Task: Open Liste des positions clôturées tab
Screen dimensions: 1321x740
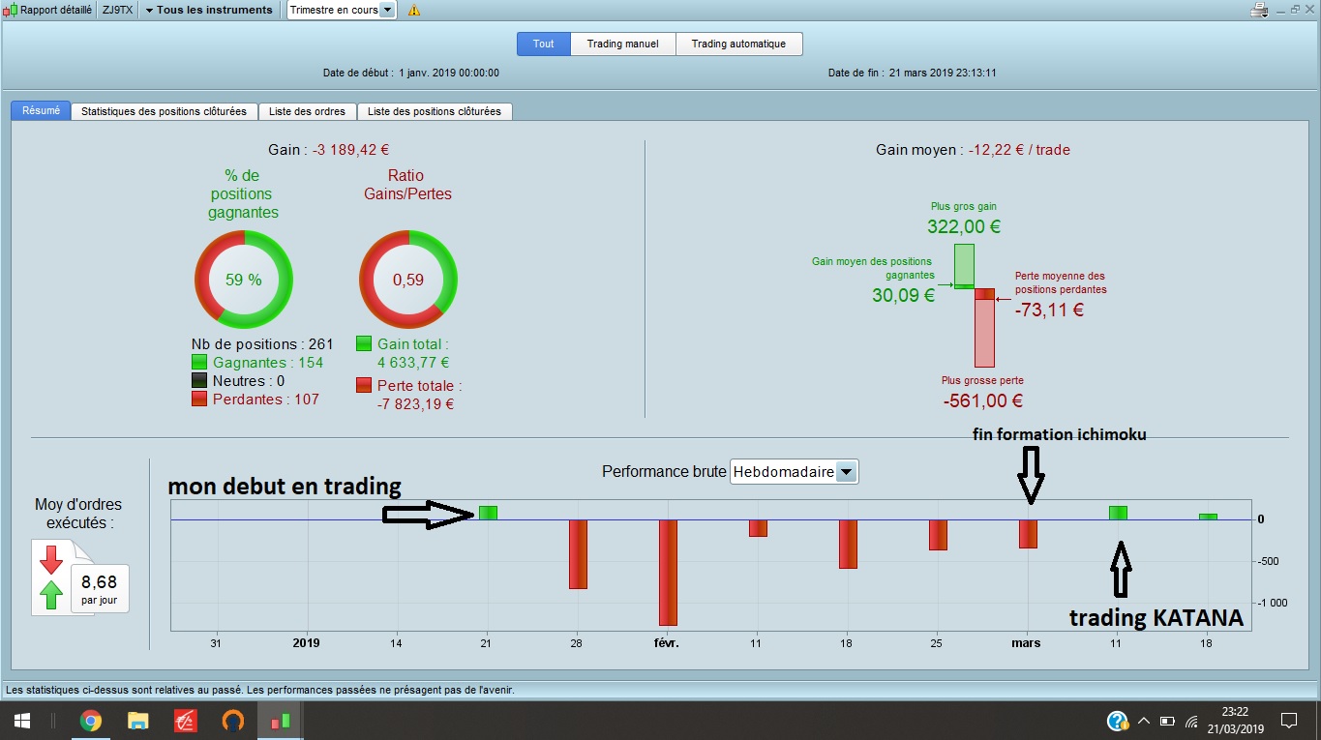Action: (x=435, y=111)
